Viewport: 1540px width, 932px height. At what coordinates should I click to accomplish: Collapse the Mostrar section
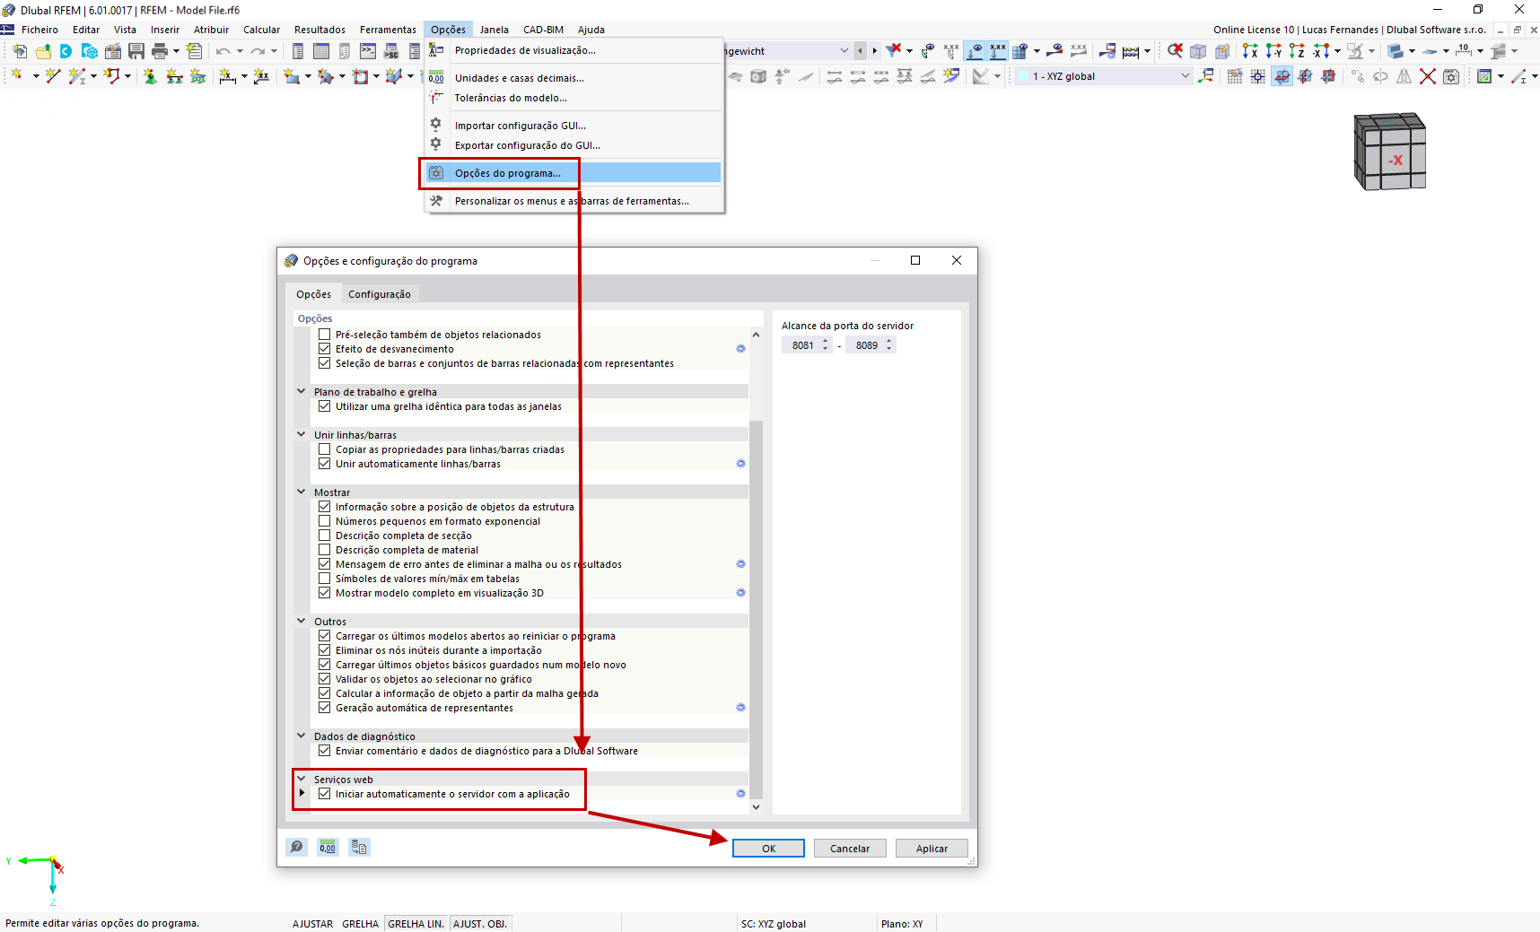[x=301, y=492]
